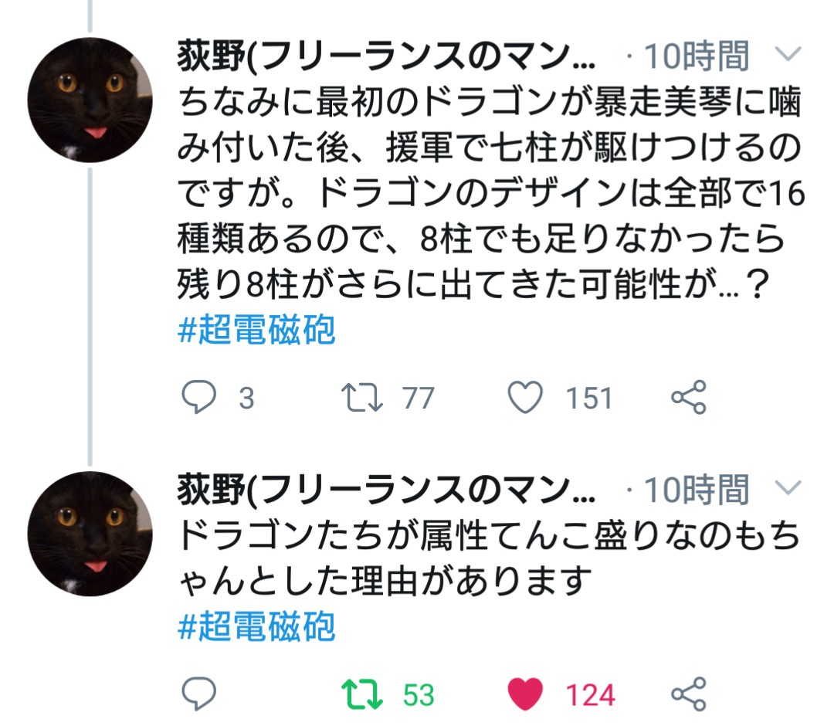Viewport: 834px width, 726px height.
Task: Open author name 荻野 on first tweet
Action: tap(386, 56)
